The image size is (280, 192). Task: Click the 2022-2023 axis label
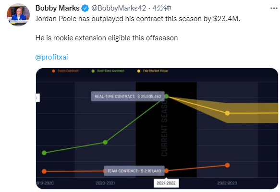(227, 183)
